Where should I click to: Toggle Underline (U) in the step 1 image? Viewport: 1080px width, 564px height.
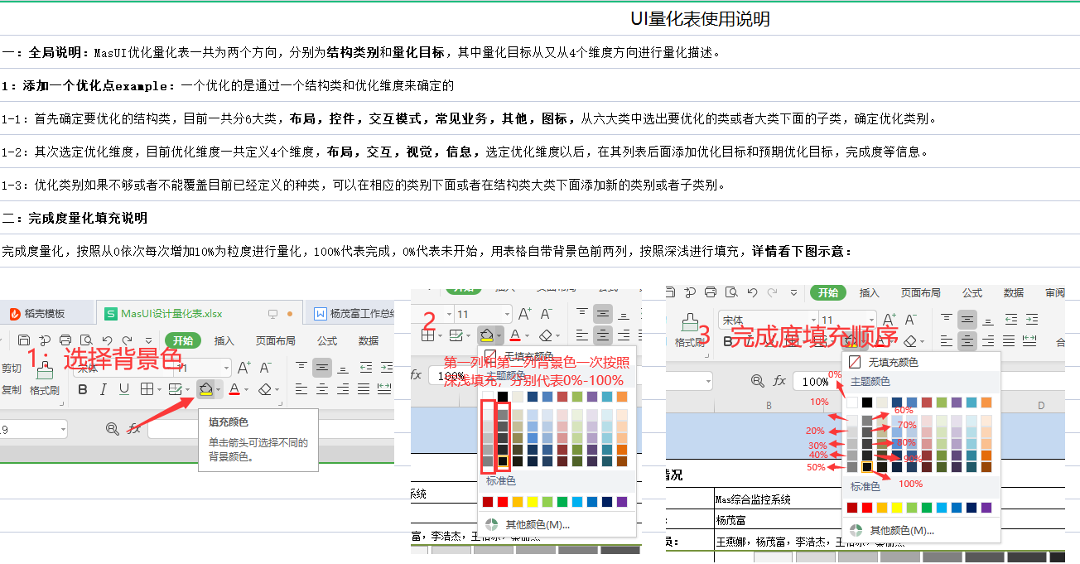[x=123, y=389]
